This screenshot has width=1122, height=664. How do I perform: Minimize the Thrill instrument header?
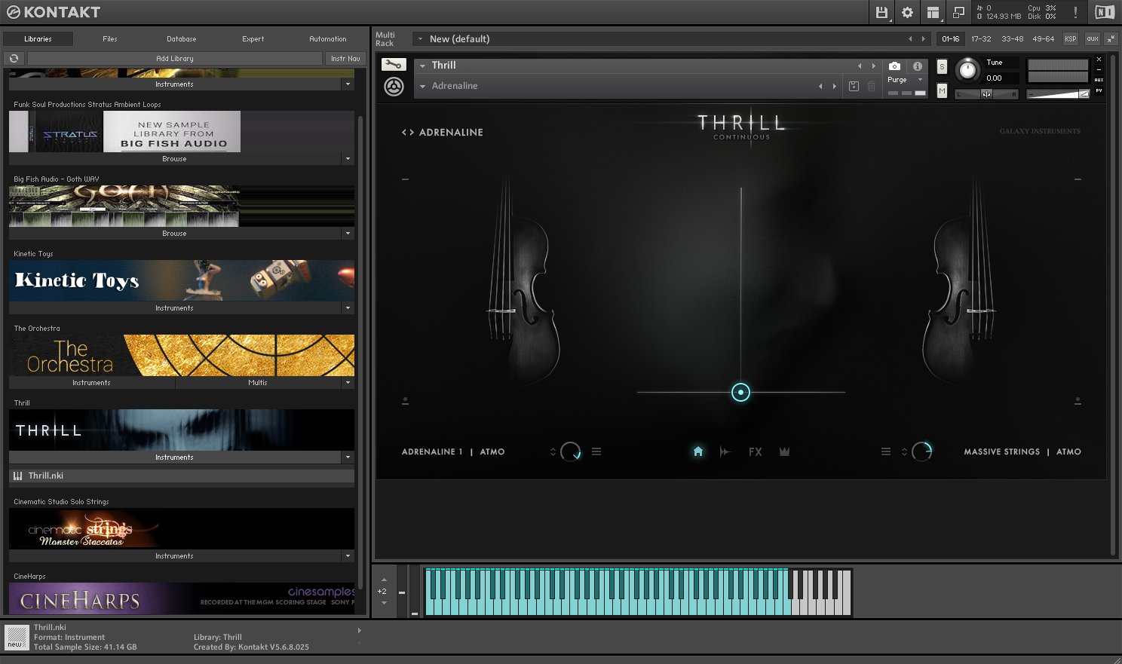point(1099,69)
